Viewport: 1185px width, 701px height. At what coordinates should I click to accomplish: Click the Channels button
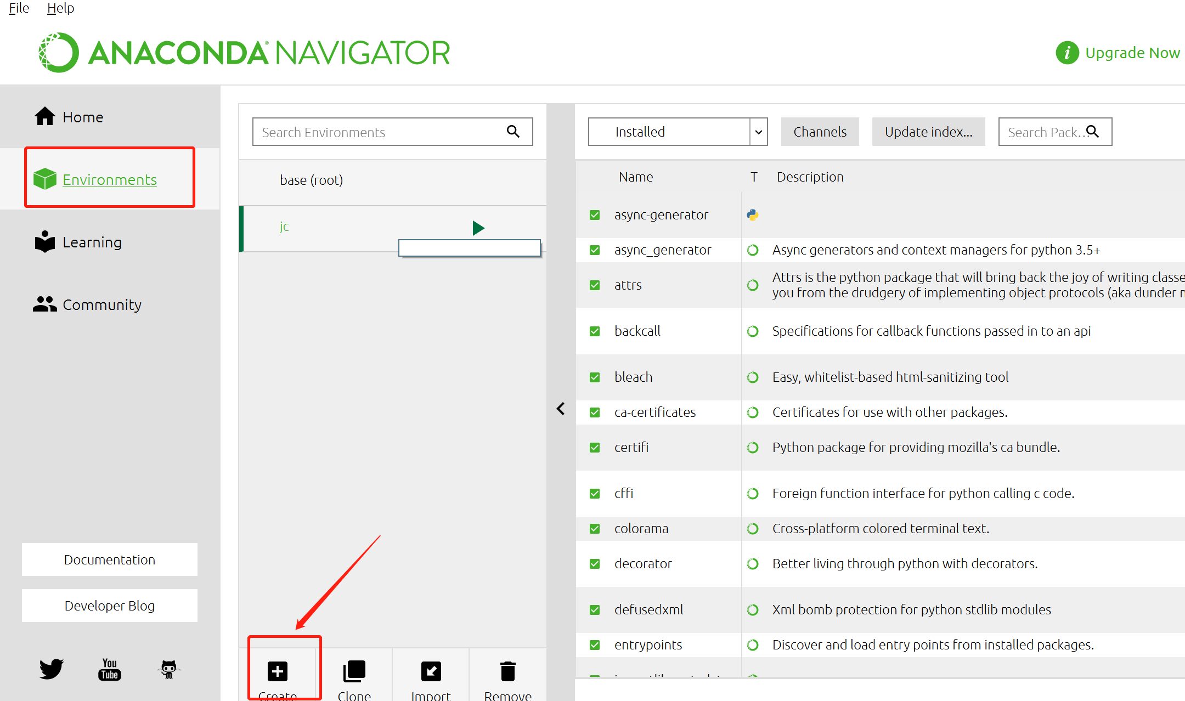[820, 132]
